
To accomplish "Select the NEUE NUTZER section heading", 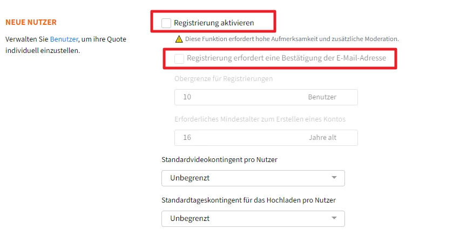I will [31, 22].
